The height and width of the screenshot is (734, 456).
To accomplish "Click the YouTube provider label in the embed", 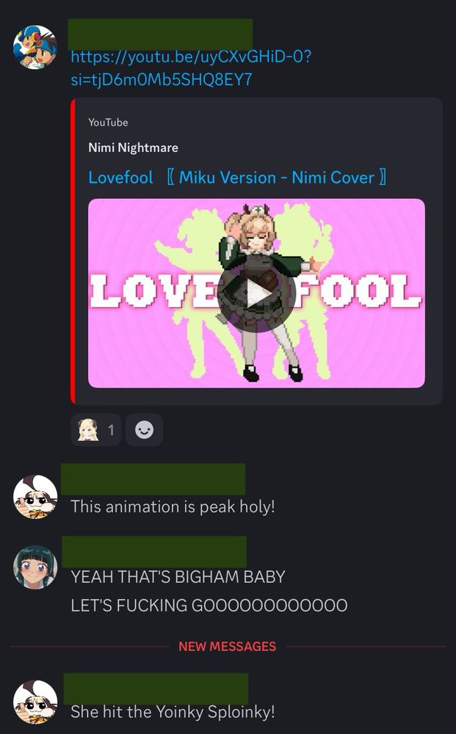I will (108, 123).
